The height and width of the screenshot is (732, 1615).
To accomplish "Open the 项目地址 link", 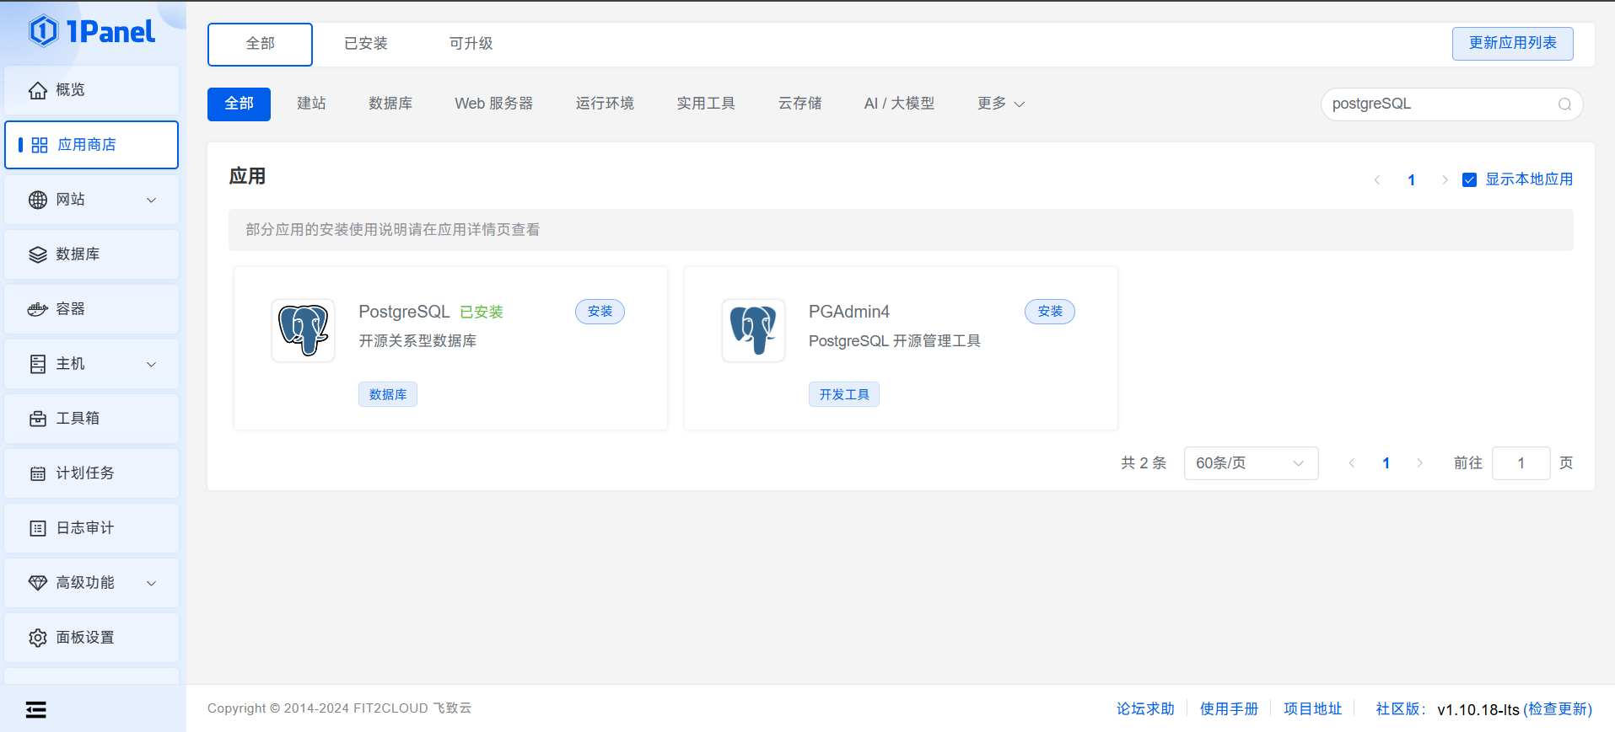I will pyautogui.click(x=1312, y=709).
